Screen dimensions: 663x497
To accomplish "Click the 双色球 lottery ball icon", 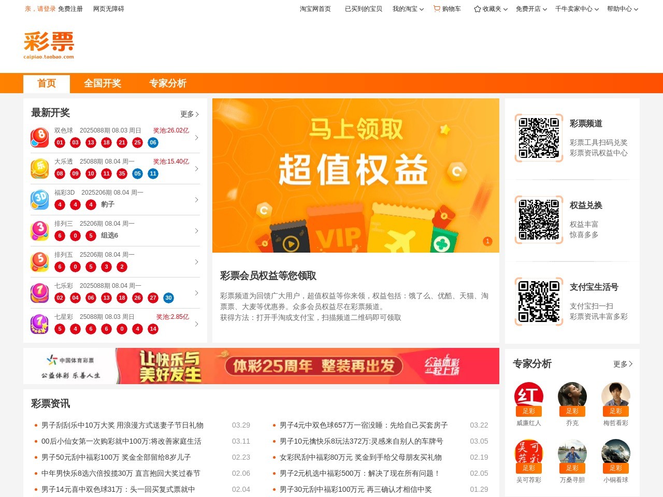I will pyautogui.click(x=39, y=138).
